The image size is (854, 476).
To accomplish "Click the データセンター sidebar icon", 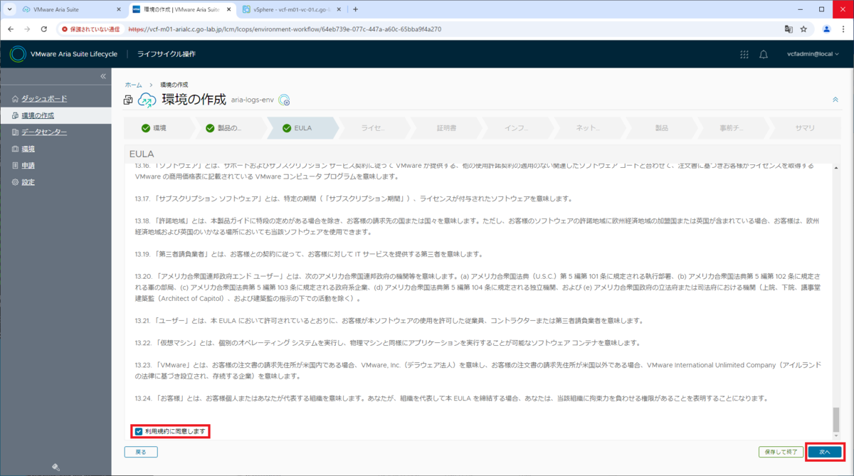I will [15, 132].
